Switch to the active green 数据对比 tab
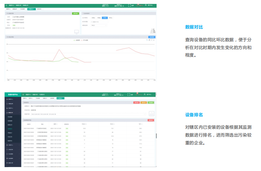 [31, 9]
